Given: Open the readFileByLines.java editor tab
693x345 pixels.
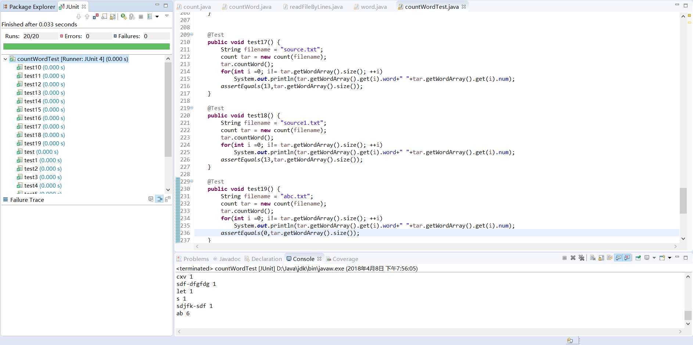Looking at the screenshot, I should point(313,7).
